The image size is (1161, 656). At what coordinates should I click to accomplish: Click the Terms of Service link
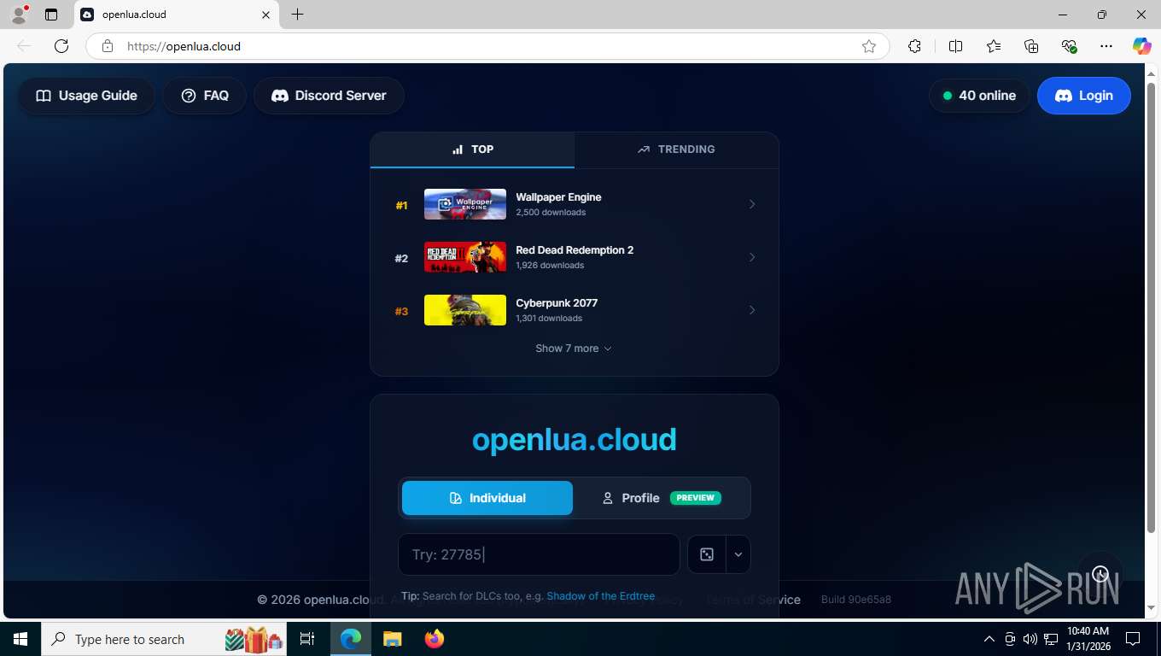[x=754, y=600]
